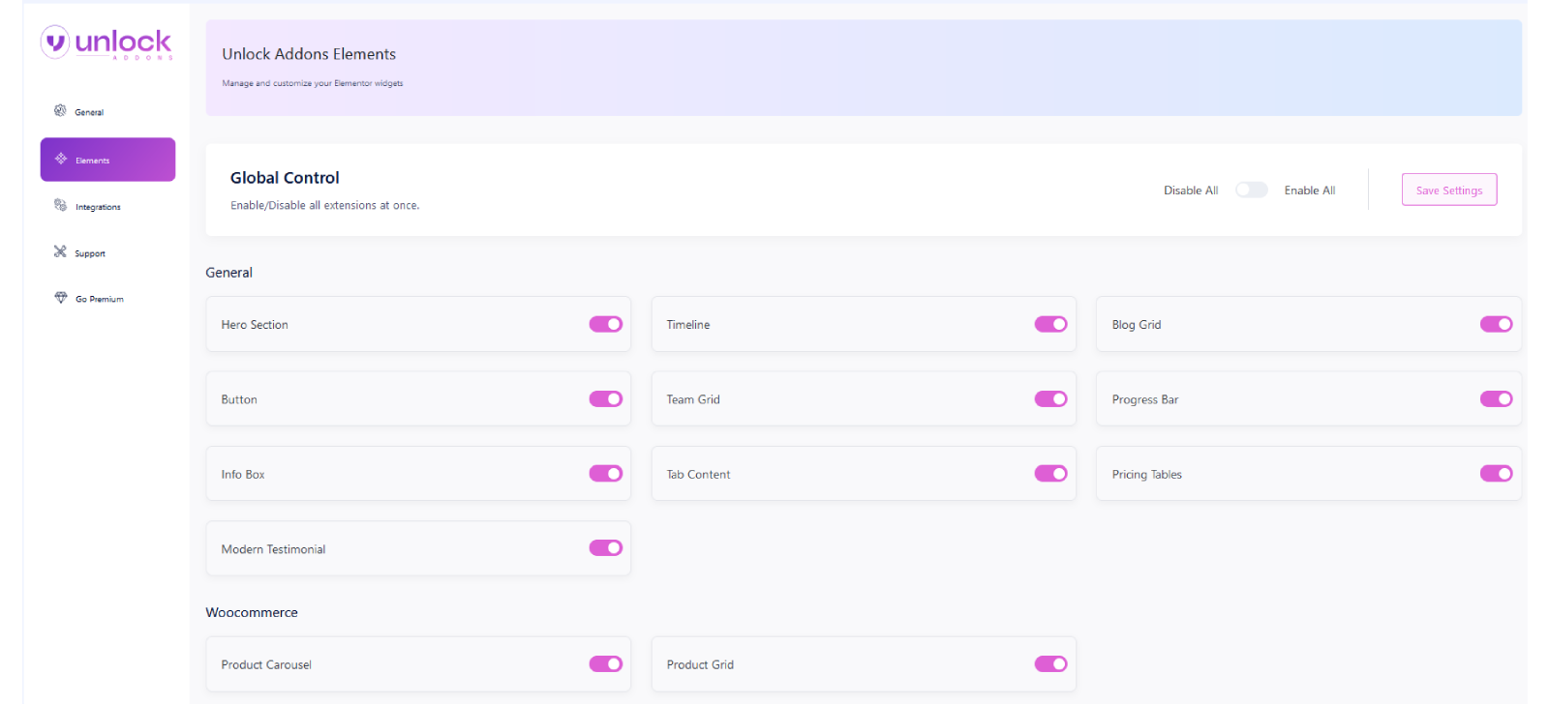
Task: Disable the Hero Section widget
Action: (606, 324)
